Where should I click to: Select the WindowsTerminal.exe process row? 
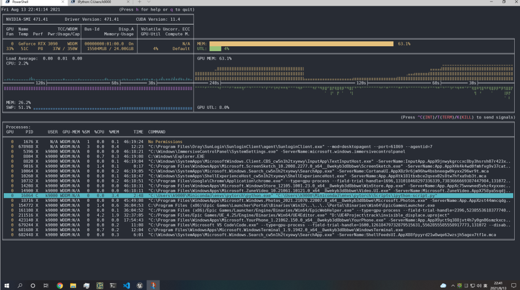tap(259, 230)
